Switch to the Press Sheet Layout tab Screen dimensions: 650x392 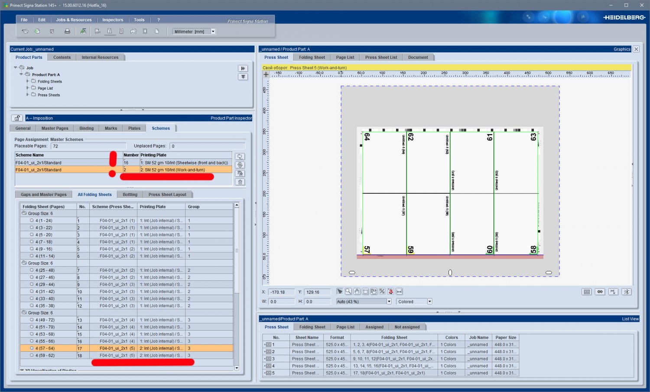(167, 195)
